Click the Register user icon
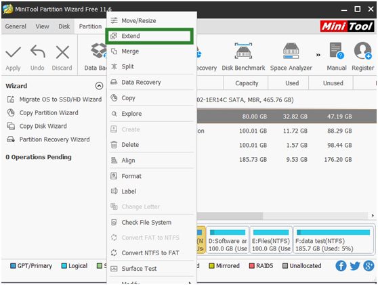The width and height of the screenshot is (378, 285). pyautogui.click(x=362, y=51)
